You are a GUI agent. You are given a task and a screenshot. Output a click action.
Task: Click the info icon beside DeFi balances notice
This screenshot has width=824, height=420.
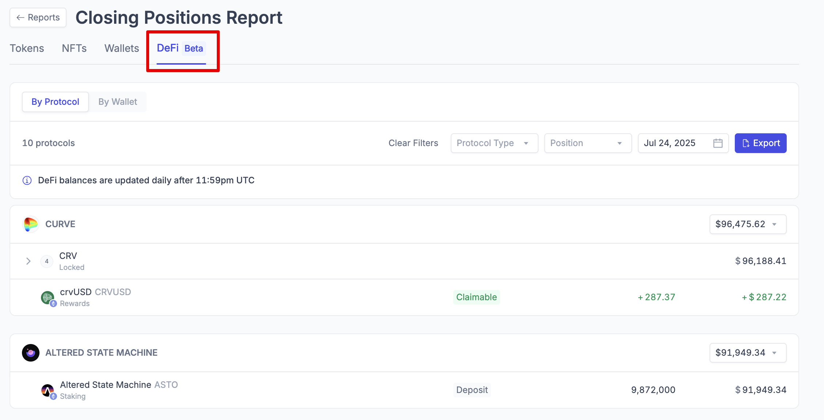[27, 180]
